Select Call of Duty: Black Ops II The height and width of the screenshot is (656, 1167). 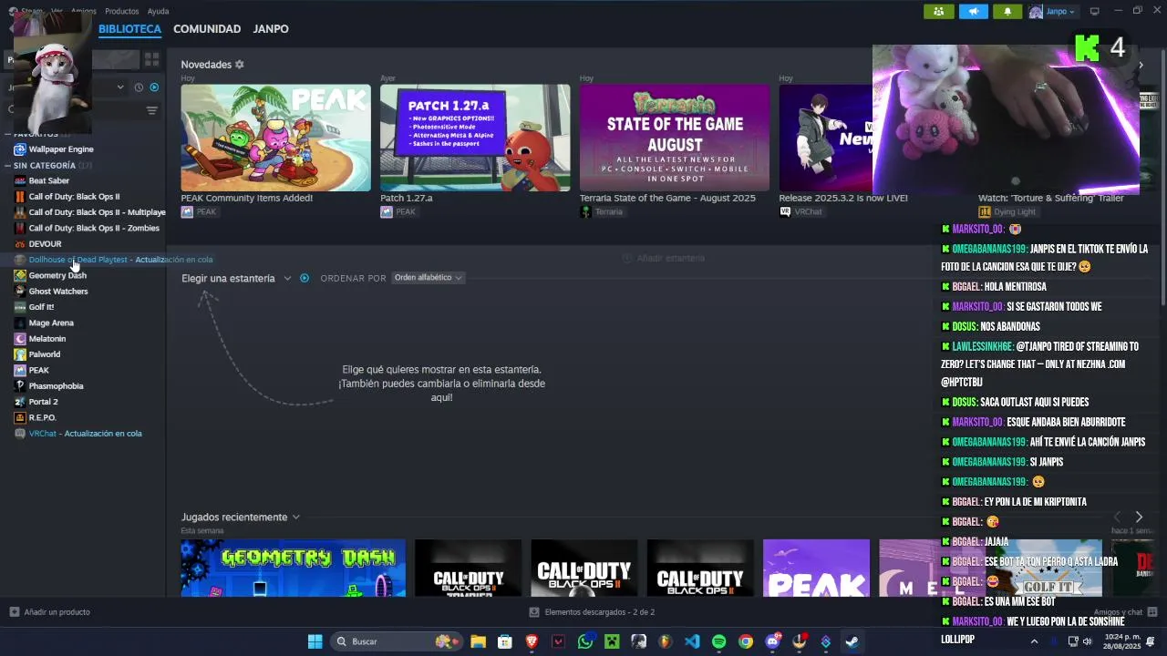(x=74, y=197)
